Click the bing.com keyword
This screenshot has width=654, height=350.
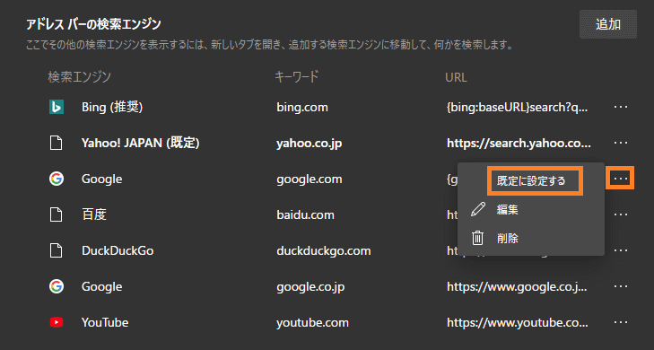[302, 108]
